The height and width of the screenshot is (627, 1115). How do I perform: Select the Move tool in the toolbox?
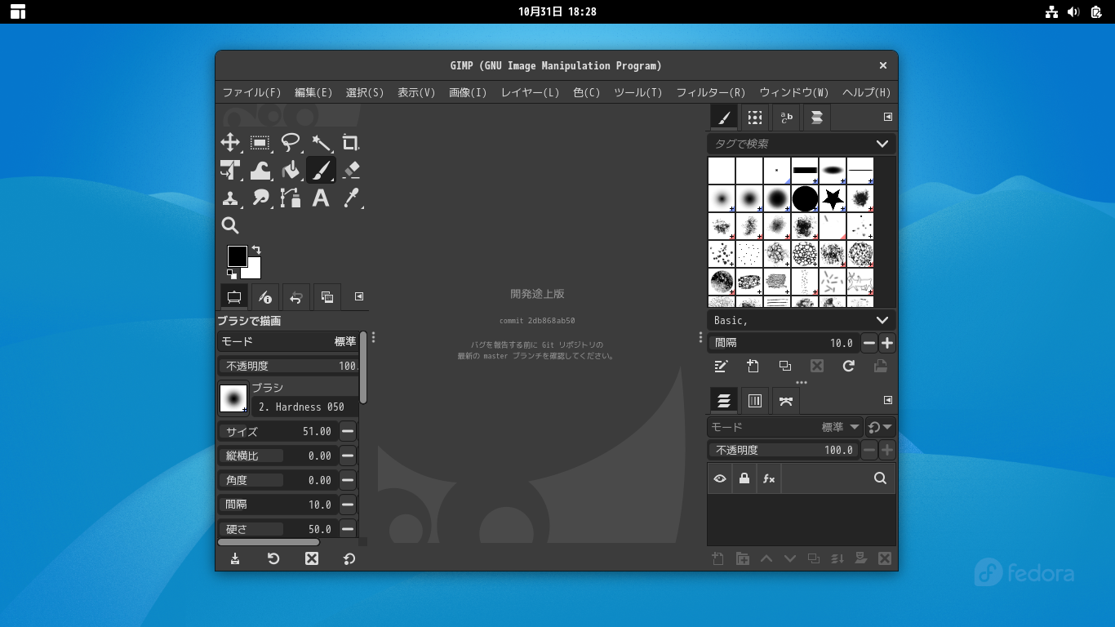click(x=230, y=143)
